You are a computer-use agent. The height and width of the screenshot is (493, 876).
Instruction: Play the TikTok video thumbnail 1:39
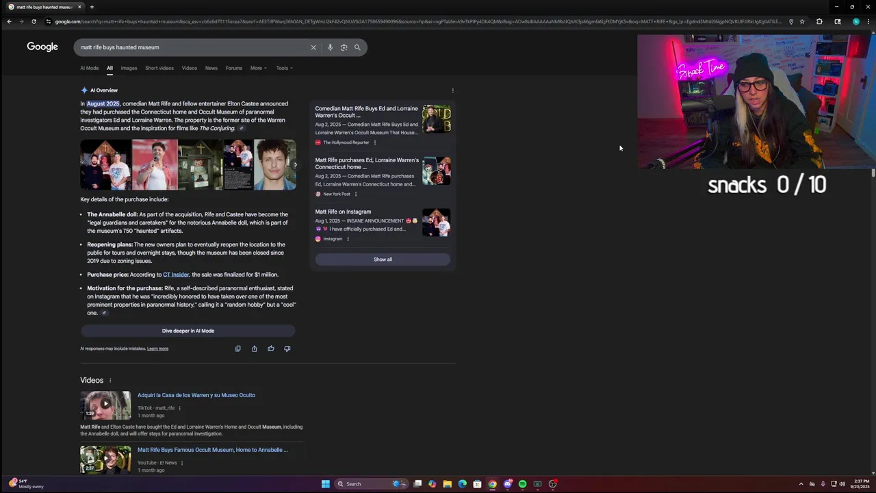(x=105, y=405)
